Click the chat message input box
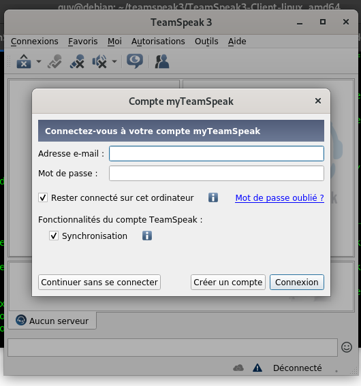 click(x=172, y=347)
